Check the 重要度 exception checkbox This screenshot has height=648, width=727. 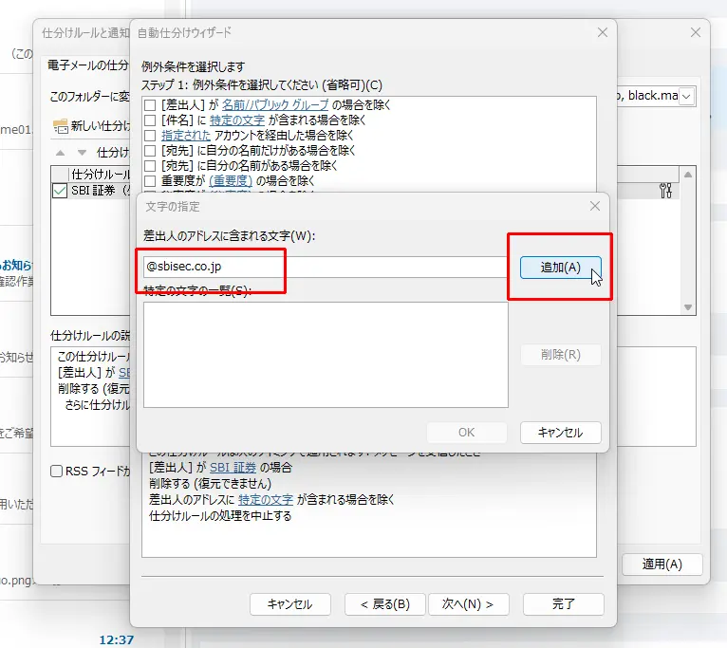pos(150,181)
